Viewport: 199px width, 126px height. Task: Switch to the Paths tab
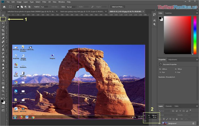[177, 106]
